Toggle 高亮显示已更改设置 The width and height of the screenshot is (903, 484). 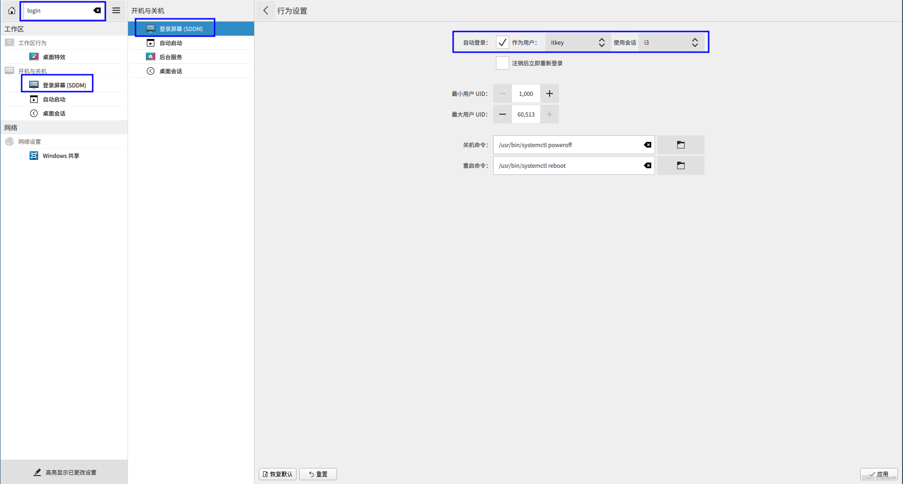click(64, 472)
